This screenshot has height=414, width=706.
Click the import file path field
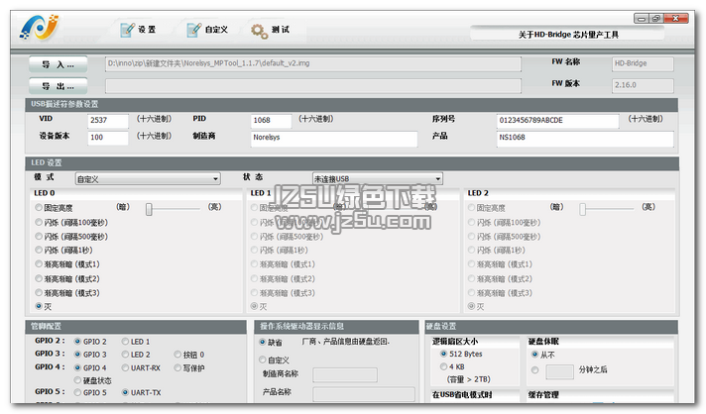313,63
